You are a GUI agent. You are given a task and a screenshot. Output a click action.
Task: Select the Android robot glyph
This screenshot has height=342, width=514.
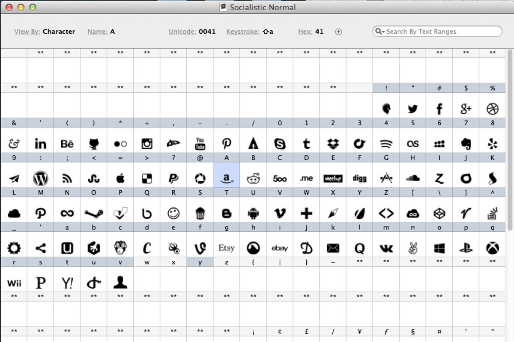(253, 213)
